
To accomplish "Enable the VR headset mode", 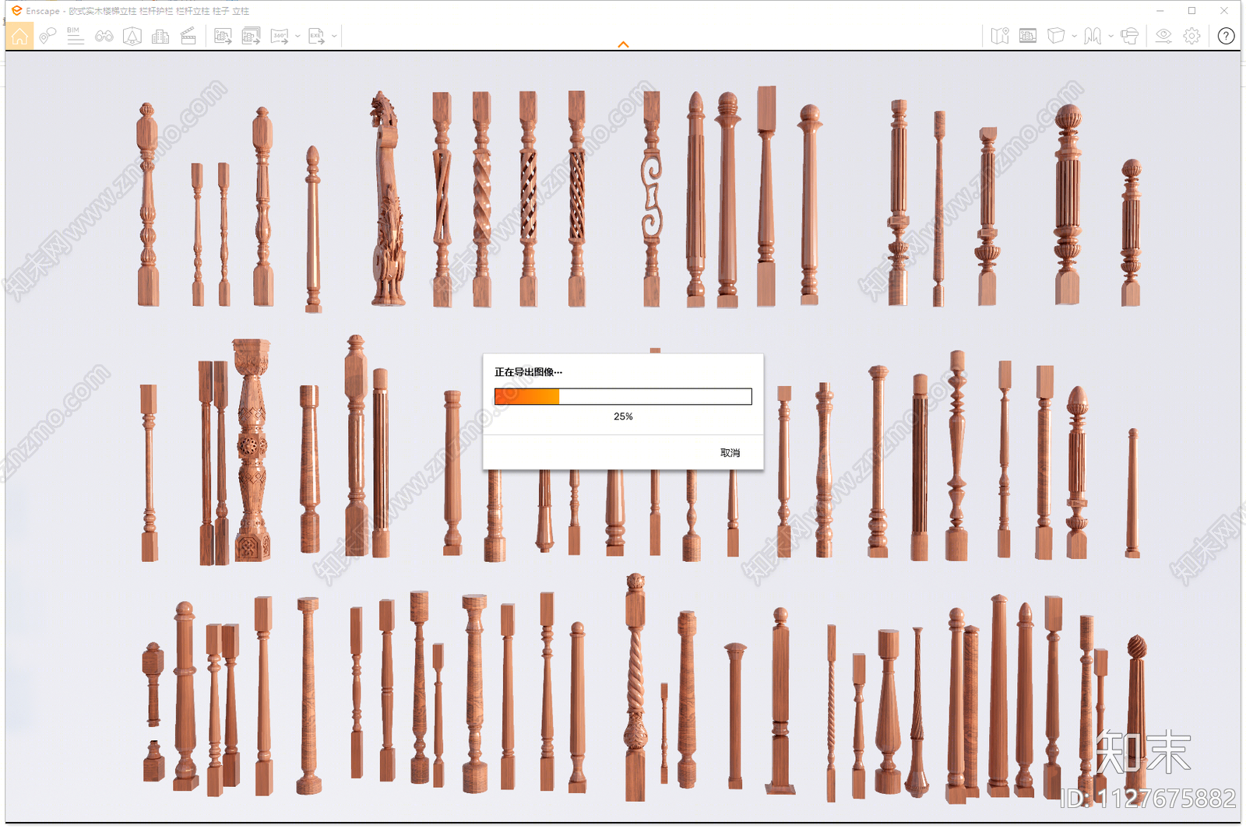I will pos(1129,36).
